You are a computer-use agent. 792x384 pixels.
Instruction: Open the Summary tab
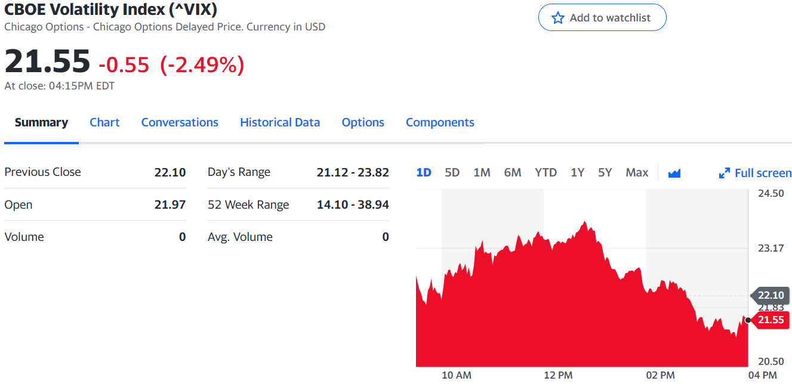pyautogui.click(x=41, y=122)
